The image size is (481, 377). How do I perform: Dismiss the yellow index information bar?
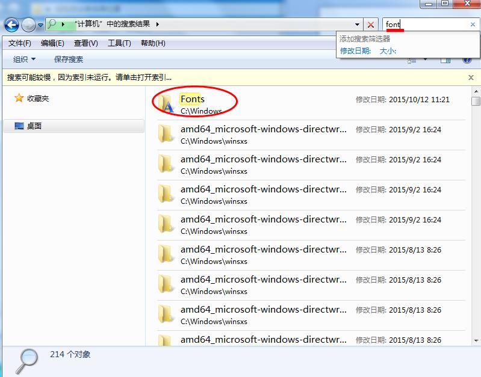tap(471, 78)
